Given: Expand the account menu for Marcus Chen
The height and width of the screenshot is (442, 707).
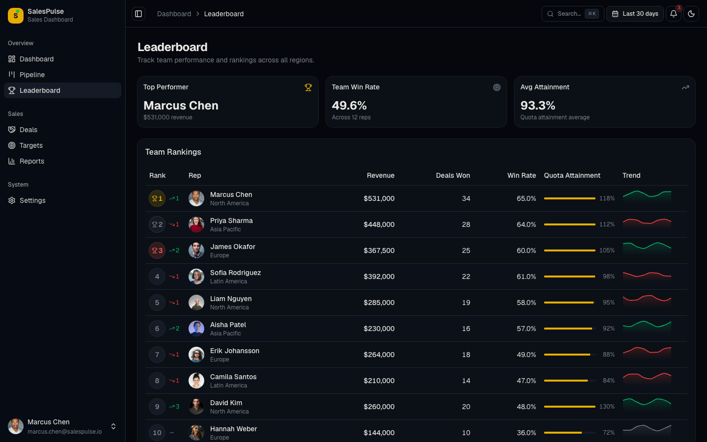Looking at the screenshot, I should (x=113, y=427).
